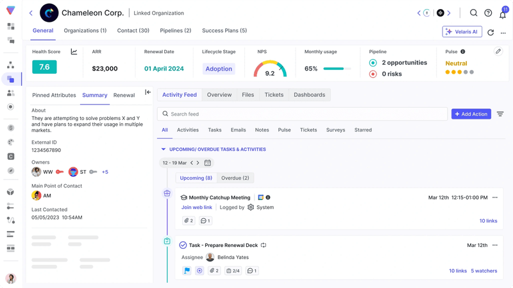Collapse the left panel using arrow icon

point(147,92)
